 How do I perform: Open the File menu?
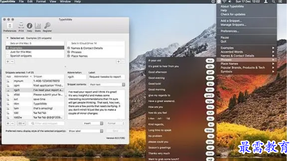coord(21,1)
